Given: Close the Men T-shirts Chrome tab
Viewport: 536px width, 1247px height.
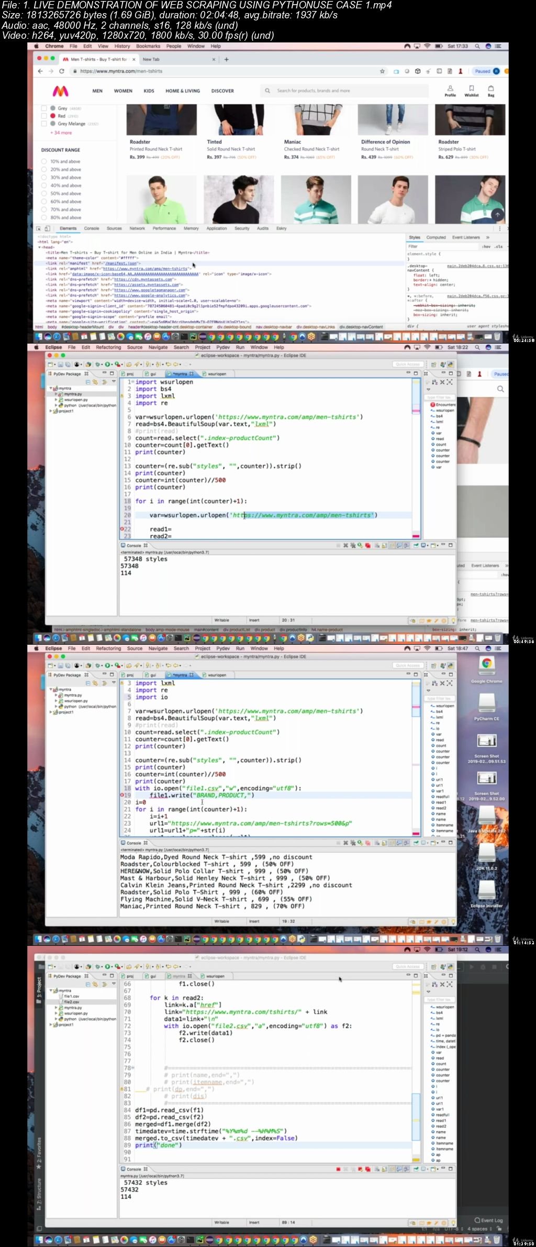Looking at the screenshot, I should click(134, 59).
